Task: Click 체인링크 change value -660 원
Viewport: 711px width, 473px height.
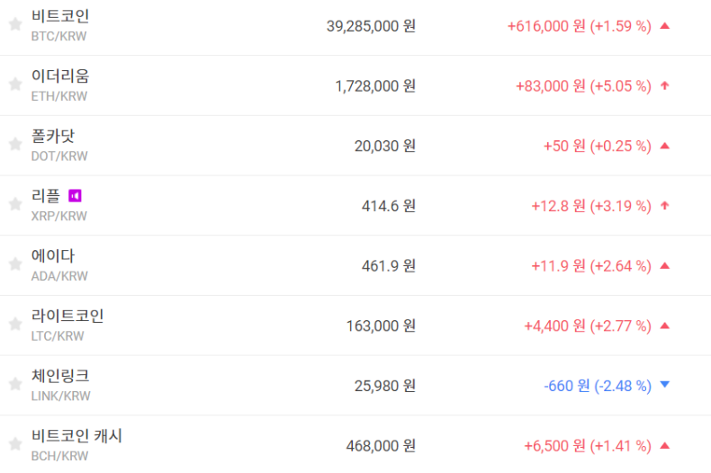Action: click(x=566, y=386)
